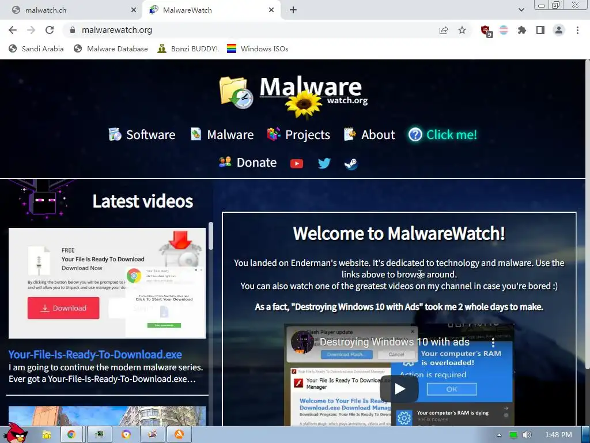Screen dimensions: 590x443
Task: View site info via padlock icon
Action: pyautogui.click(x=73, y=30)
